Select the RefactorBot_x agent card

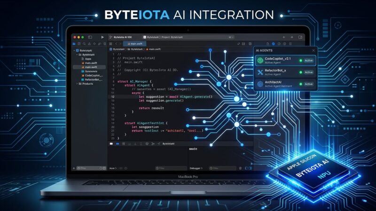click(x=285, y=72)
